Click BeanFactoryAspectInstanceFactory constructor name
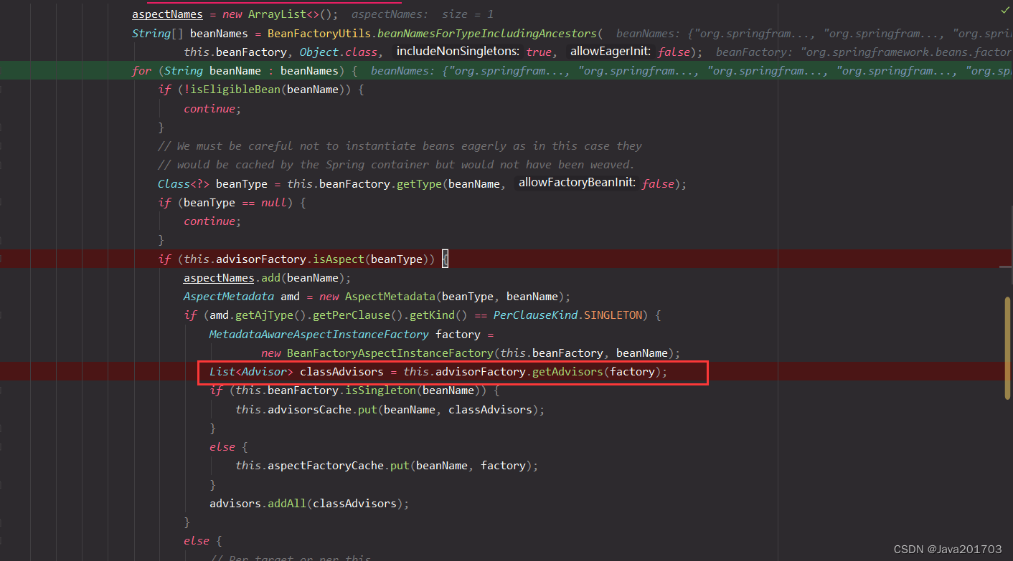 pos(390,353)
